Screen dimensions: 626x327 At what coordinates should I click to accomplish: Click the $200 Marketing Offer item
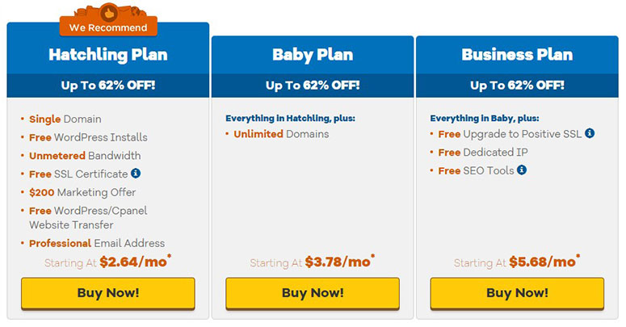(x=82, y=192)
